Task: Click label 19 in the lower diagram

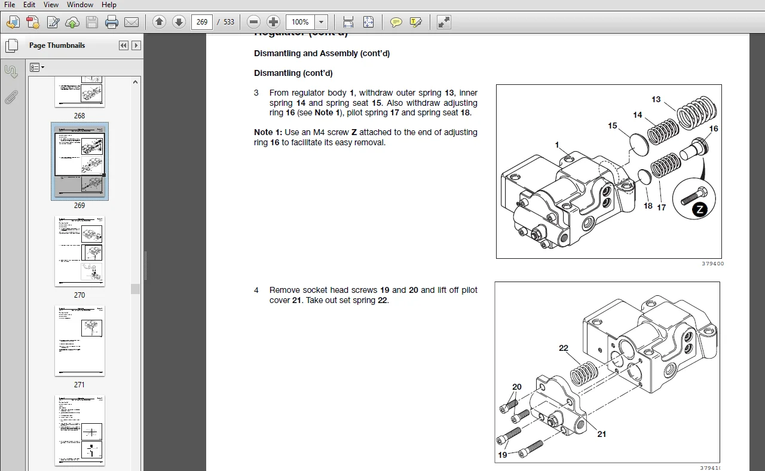Action: [x=502, y=455]
